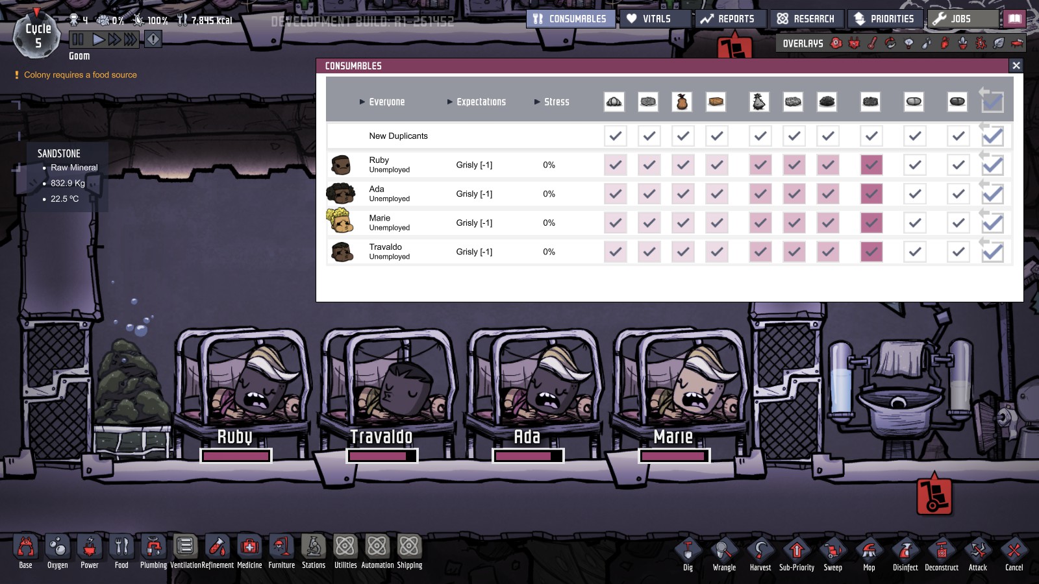Select the Sweep tool
The image size is (1039, 584).
pyautogui.click(x=833, y=555)
